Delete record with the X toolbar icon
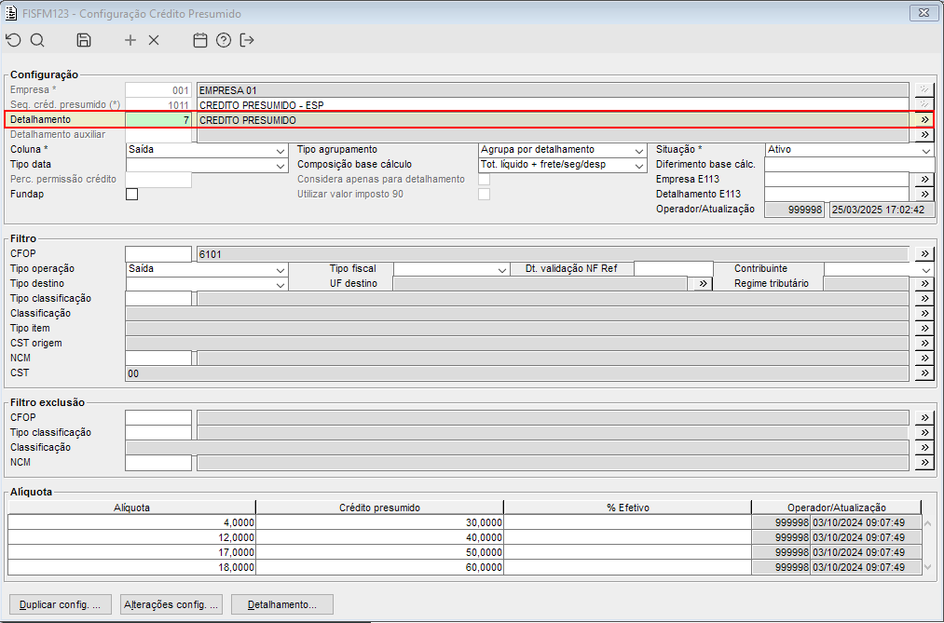Screen dimensions: 944x623 154,40
